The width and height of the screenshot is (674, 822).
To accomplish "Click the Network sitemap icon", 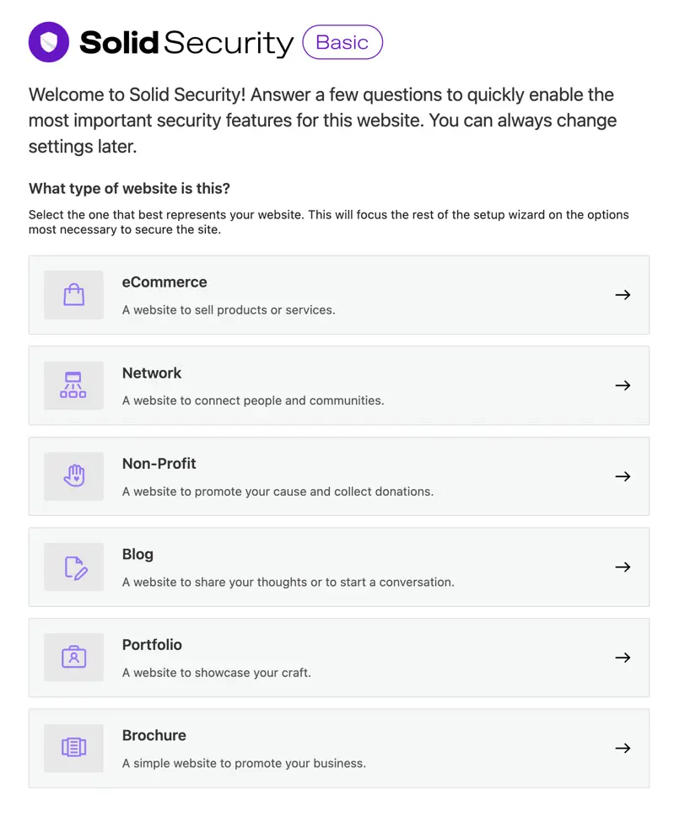I will [x=73, y=385].
